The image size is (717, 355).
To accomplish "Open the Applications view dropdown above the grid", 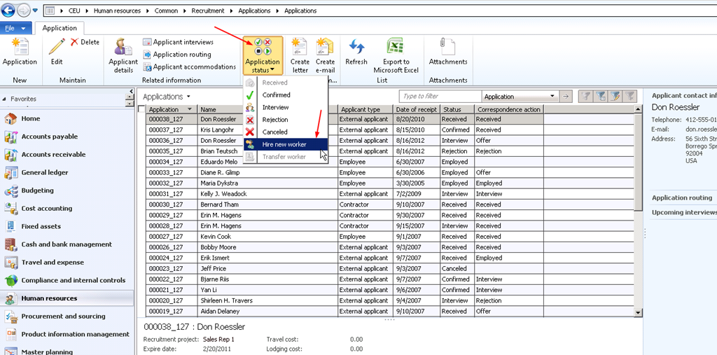I will (188, 97).
